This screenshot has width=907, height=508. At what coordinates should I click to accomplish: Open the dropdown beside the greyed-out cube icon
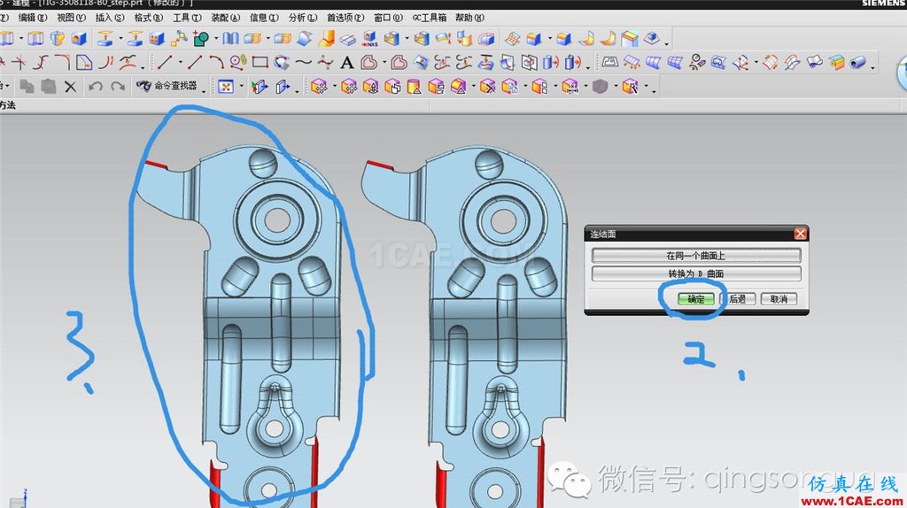pos(616,88)
